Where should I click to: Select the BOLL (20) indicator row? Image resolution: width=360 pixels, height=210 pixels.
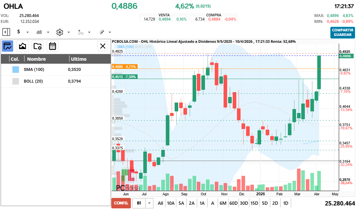[x=55, y=81]
